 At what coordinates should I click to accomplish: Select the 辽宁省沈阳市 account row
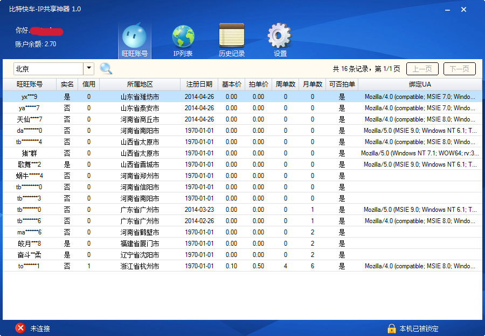(x=242, y=255)
